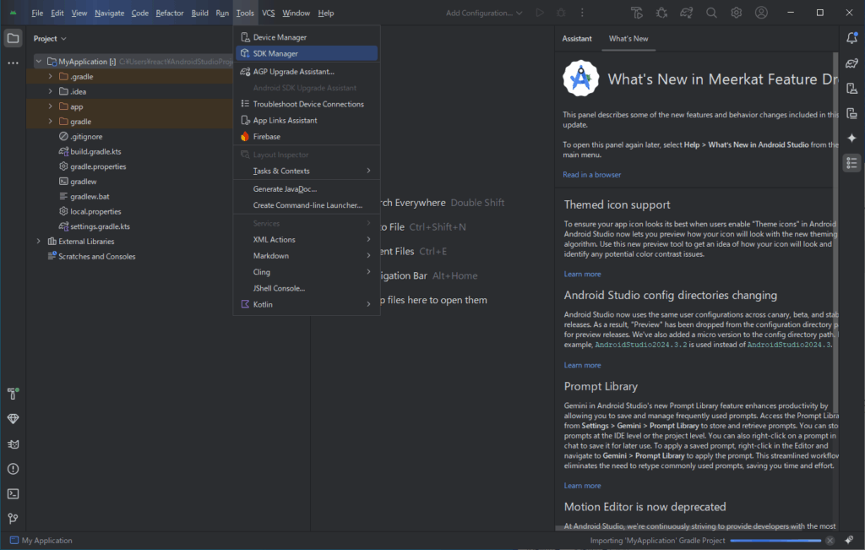865x550 pixels.
Task: Click Learn more under config directories section
Action: pyautogui.click(x=582, y=365)
